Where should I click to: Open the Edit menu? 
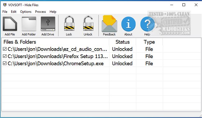point(14,12)
